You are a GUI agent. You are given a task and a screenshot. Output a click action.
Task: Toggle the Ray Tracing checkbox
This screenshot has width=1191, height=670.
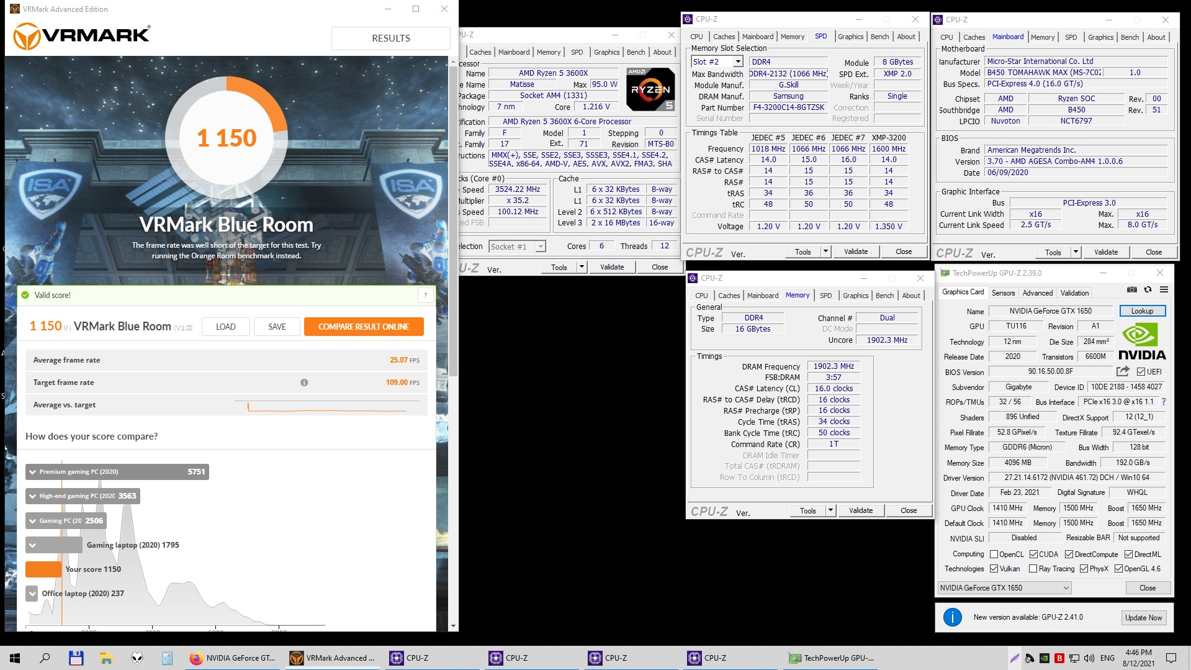click(1033, 569)
